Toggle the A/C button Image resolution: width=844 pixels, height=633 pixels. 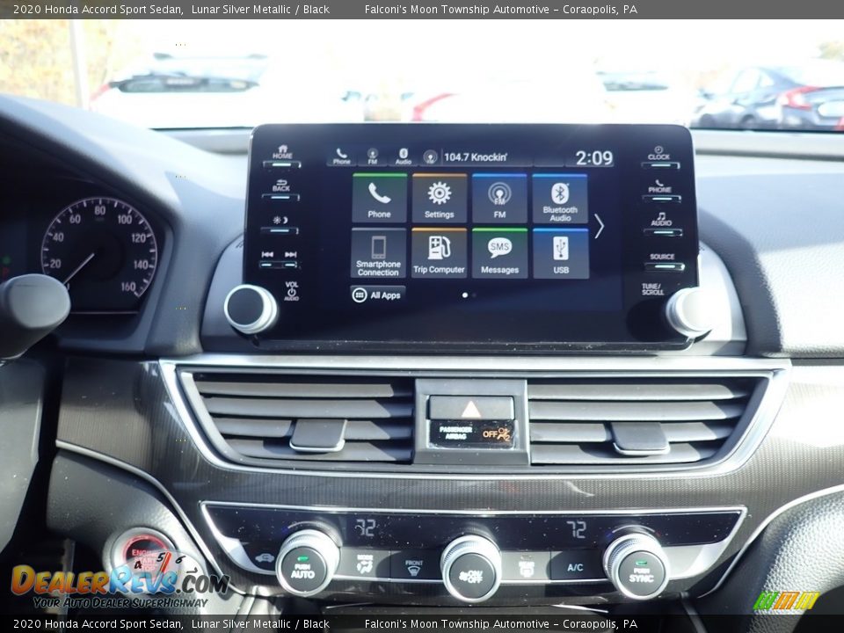pos(575,567)
